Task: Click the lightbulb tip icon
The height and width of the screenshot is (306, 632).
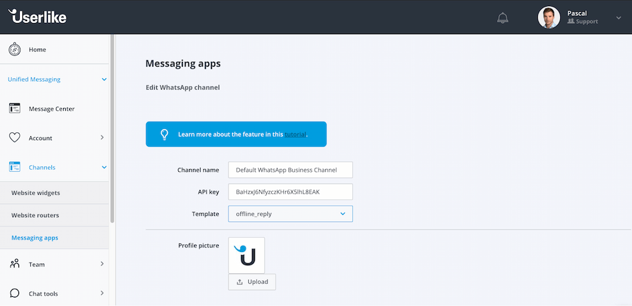Action: (164, 134)
